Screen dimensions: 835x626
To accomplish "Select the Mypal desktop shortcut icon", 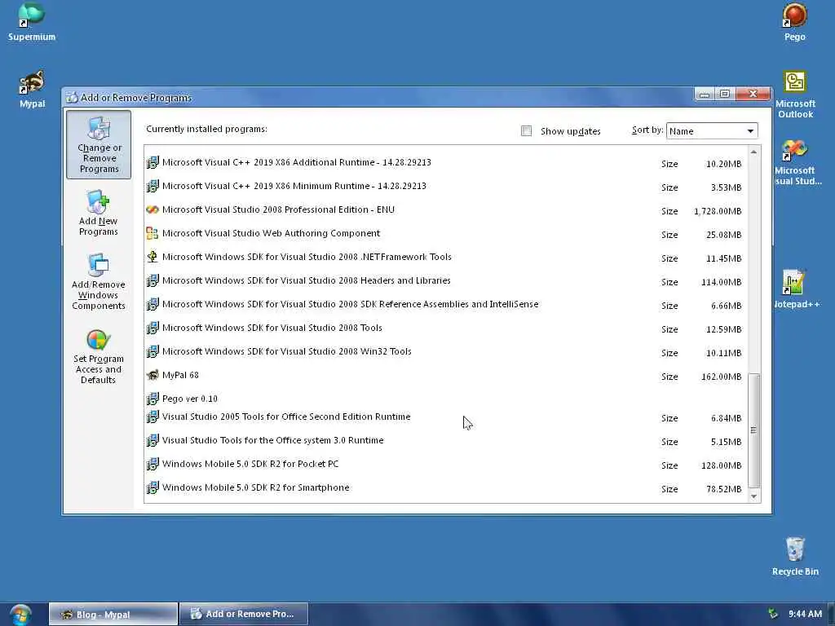I will 32,82.
